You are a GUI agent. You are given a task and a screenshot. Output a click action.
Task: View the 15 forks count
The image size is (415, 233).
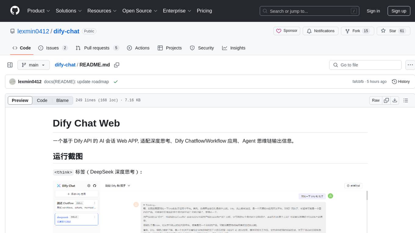(366, 31)
